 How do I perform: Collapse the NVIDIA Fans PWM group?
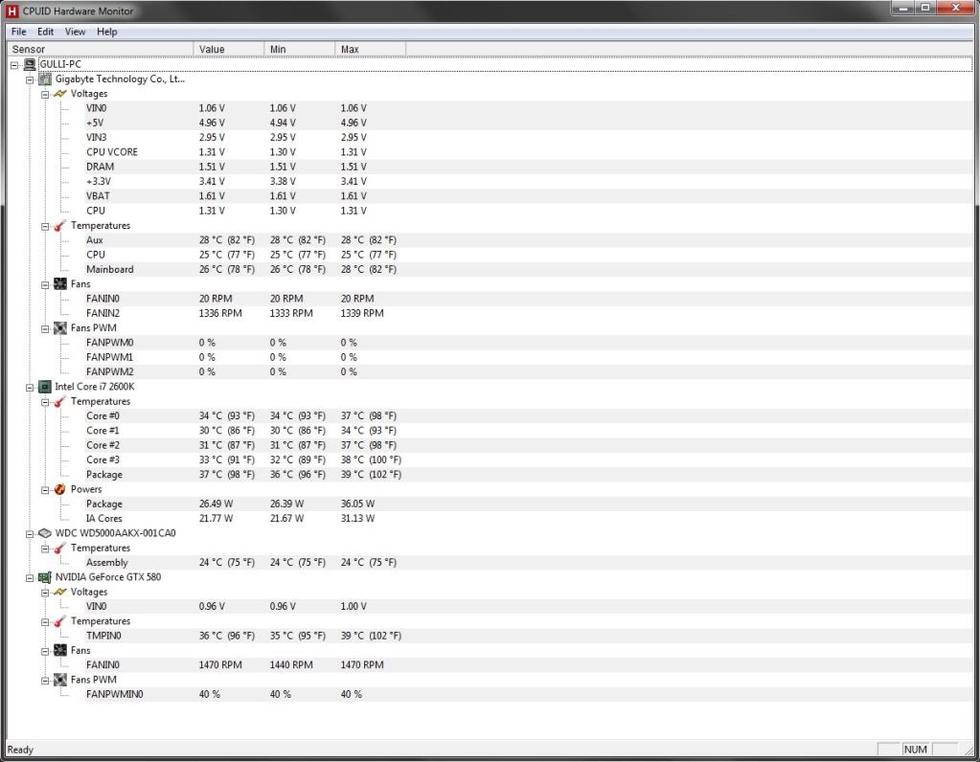[x=45, y=681]
